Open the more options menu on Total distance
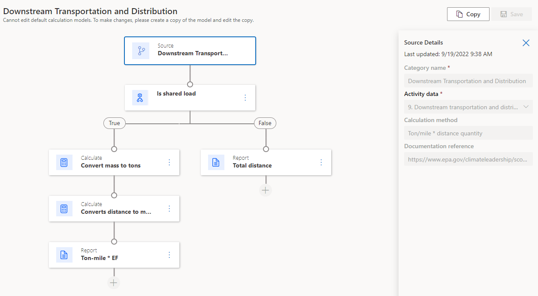The width and height of the screenshot is (538, 296). click(321, 162)
